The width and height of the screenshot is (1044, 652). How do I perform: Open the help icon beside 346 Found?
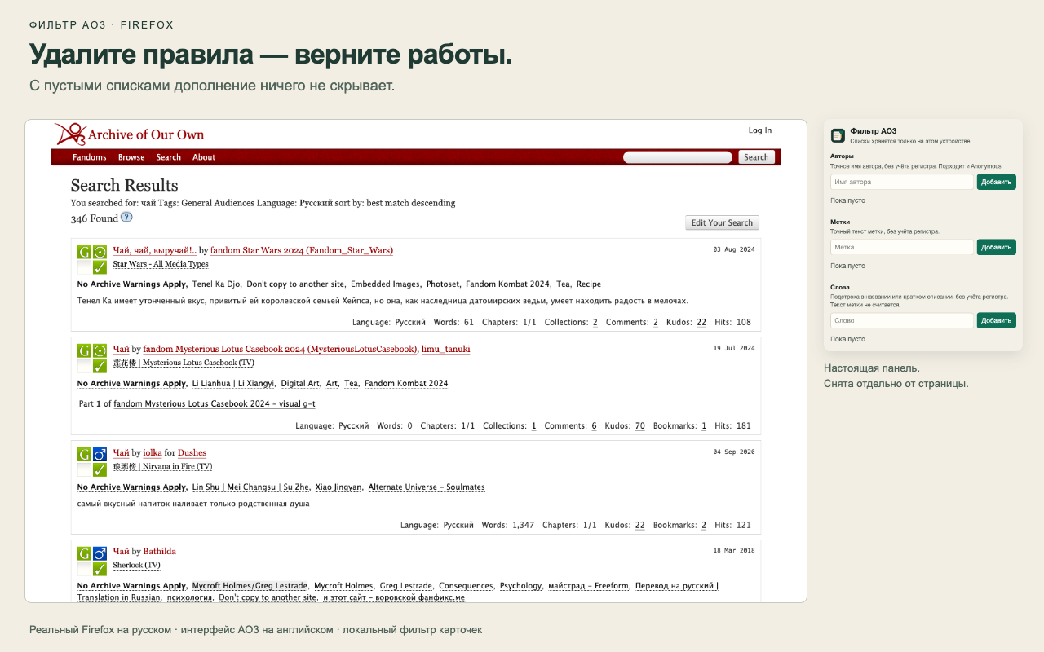(x=126, y=218)
